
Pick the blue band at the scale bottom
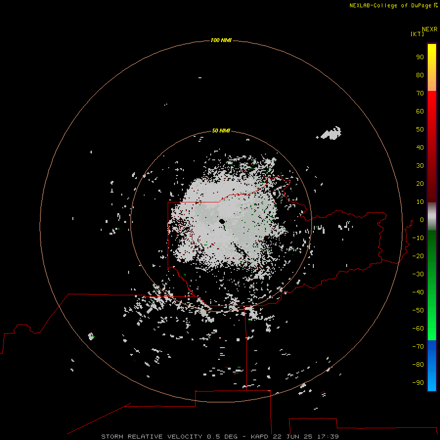(x=432, y=365)
